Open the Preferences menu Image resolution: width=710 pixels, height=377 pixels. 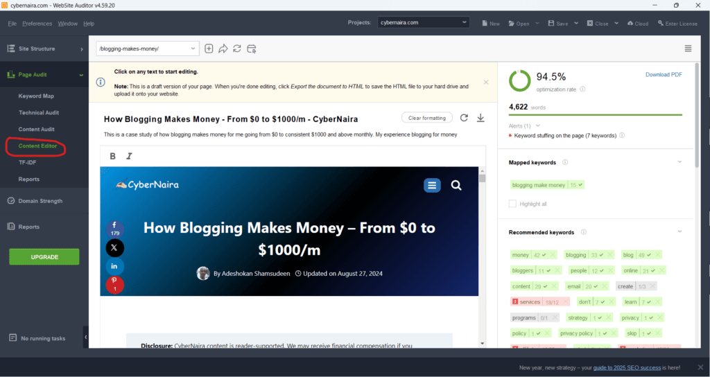tap(37, 24)
